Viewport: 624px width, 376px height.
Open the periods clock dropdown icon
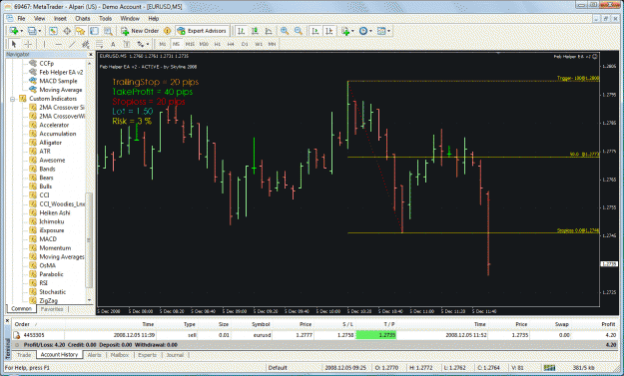tap(365, 31)
